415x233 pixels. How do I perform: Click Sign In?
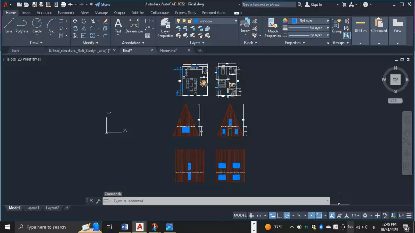314,5
